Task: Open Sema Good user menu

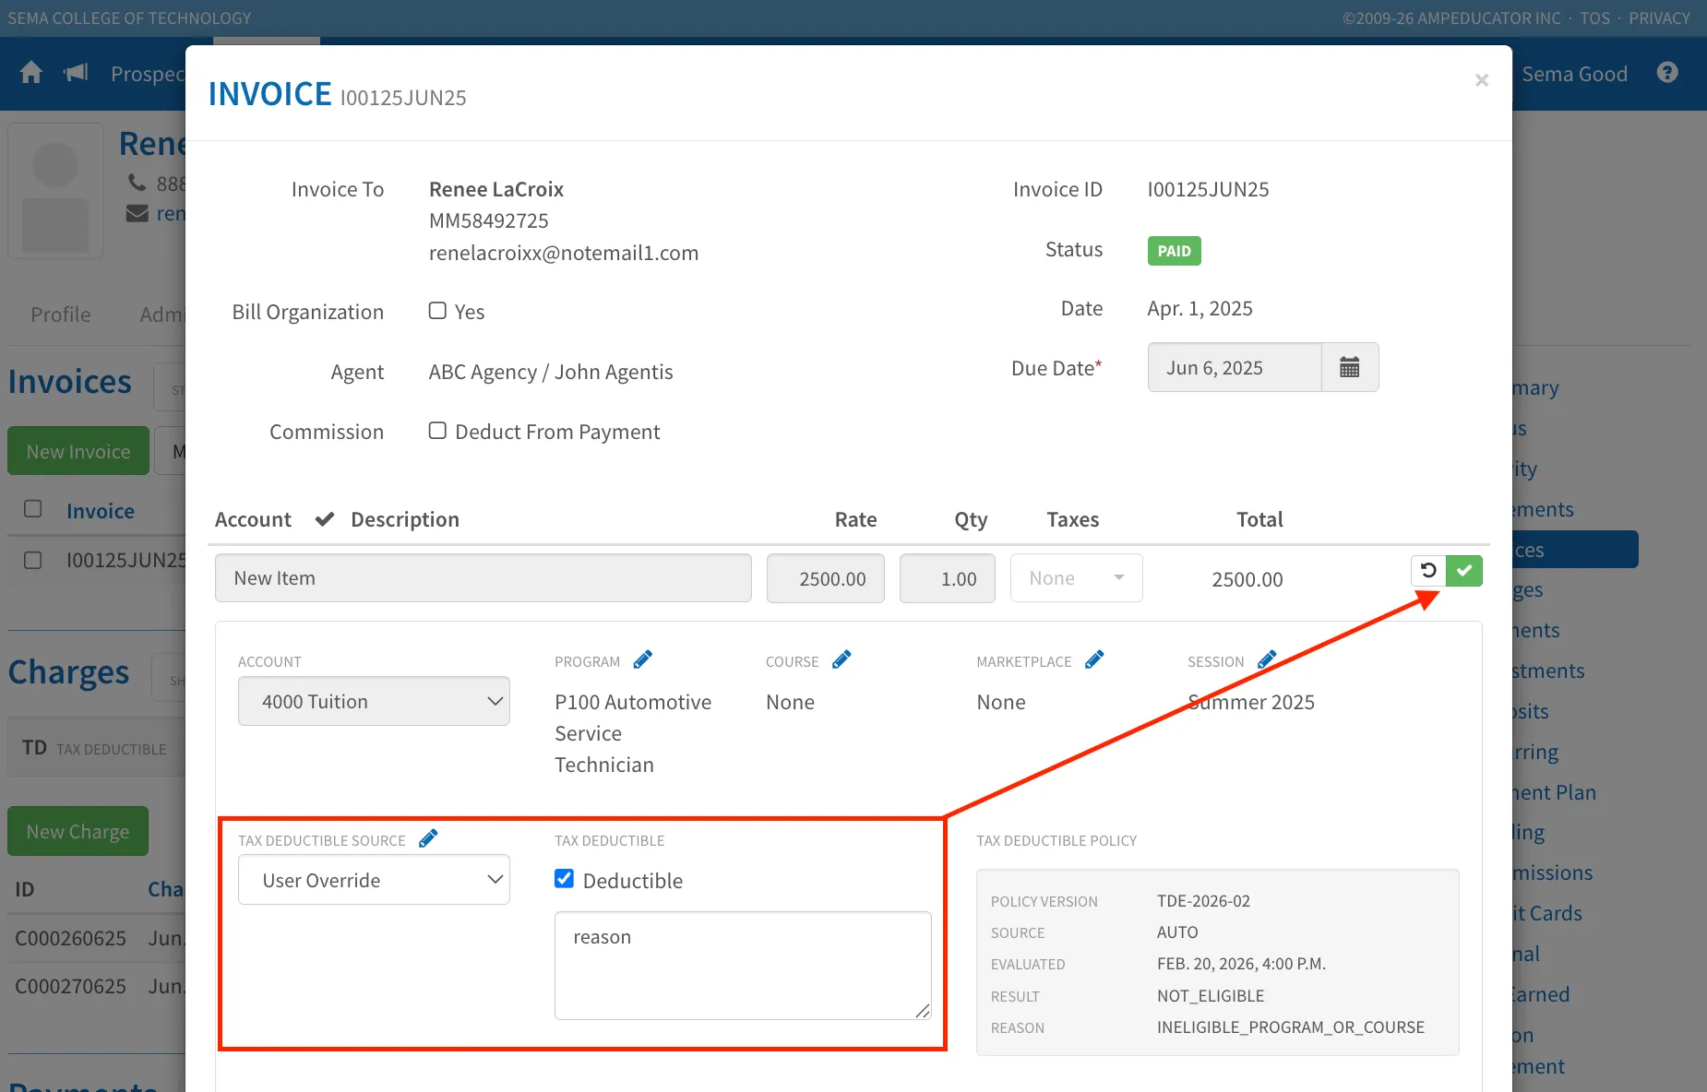Action: 1574,74
